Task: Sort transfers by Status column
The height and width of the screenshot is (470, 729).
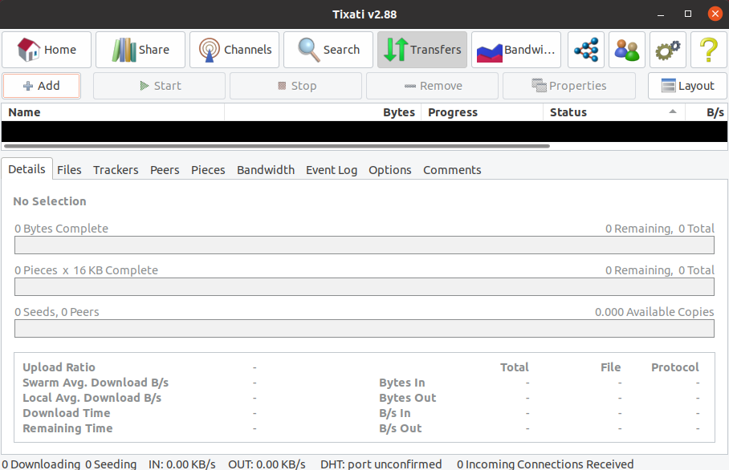Action: pos(614,112)
